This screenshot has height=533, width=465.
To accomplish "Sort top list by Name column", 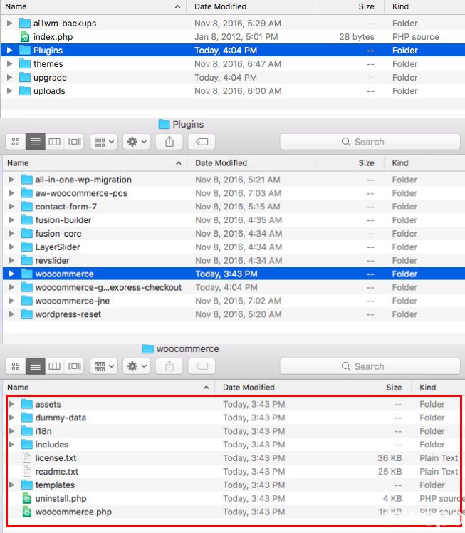I will (93, 6).
